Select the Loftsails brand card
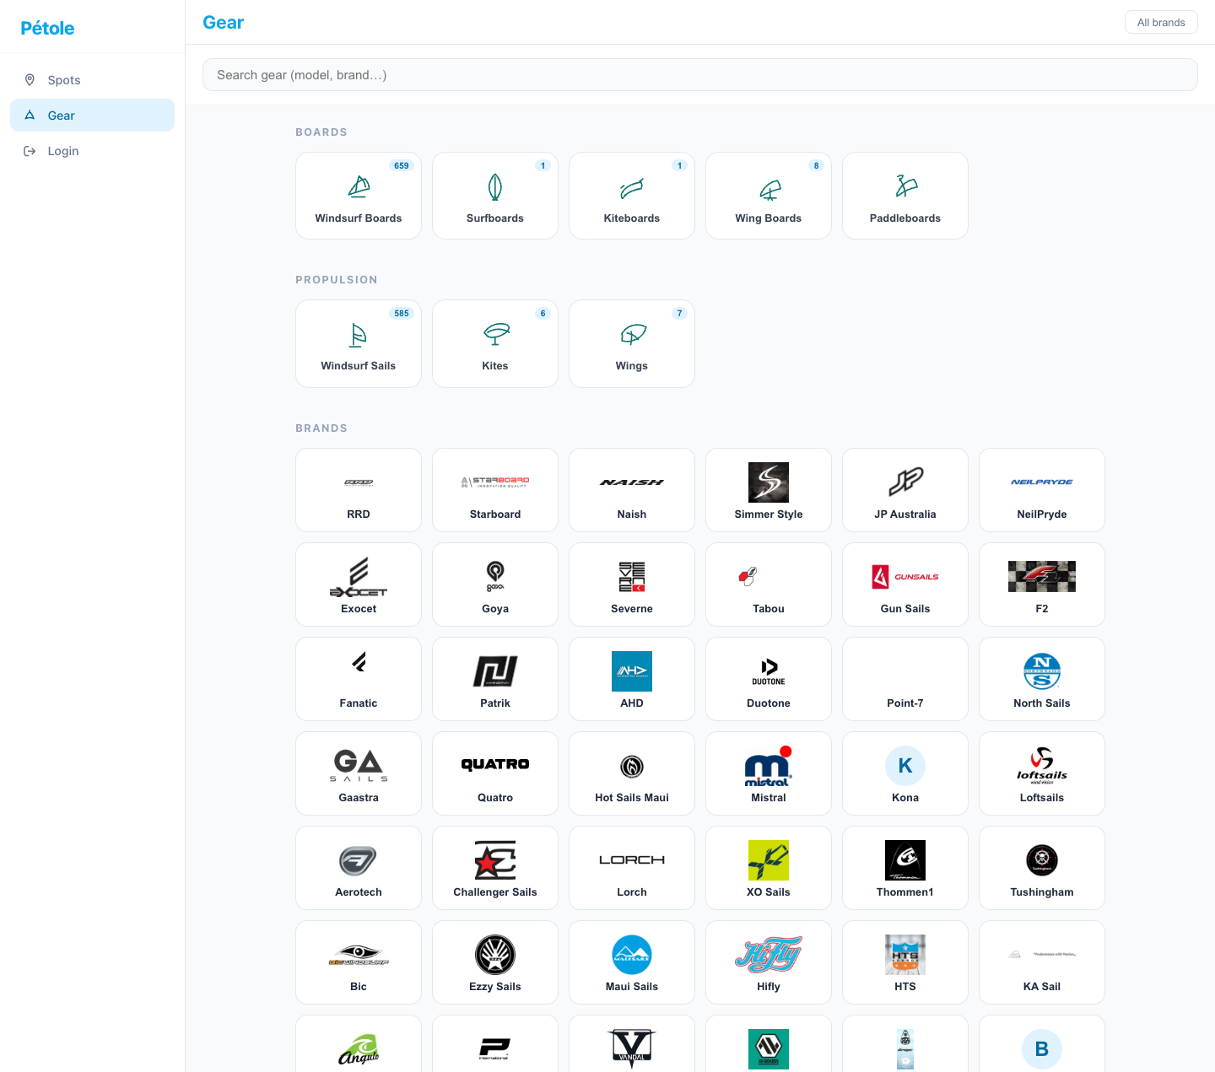1215x1072 pixels. (1042, 773)
